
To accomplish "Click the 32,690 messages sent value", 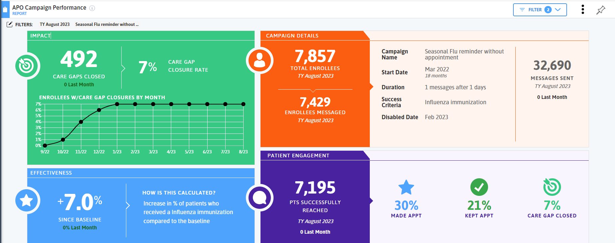I will [552, 65].
